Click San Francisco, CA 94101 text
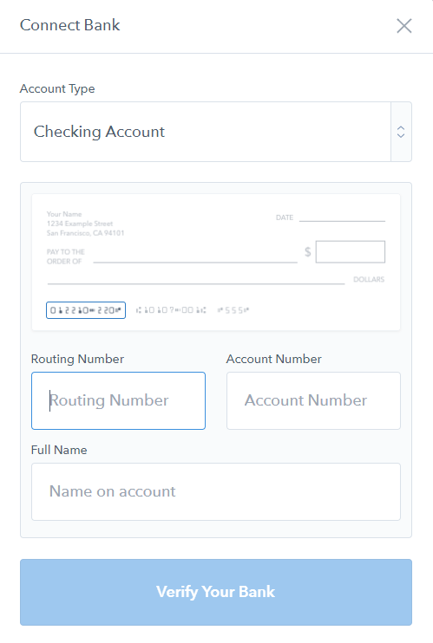Image resolution: width=433 pixels, height=643 pixels. [85, 233]
